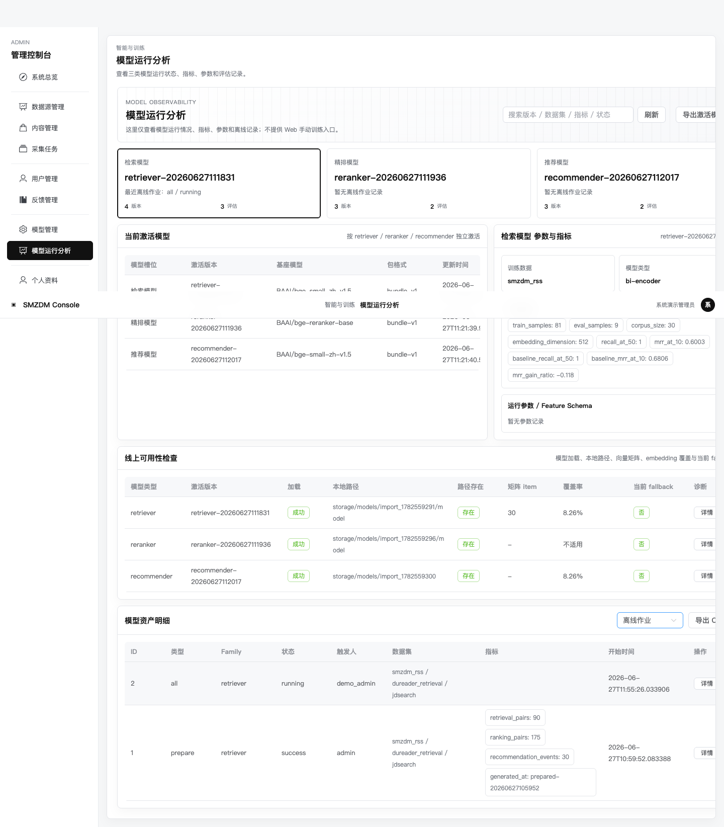Click the embedding_dimension: 512 tag

pos(551,342)
